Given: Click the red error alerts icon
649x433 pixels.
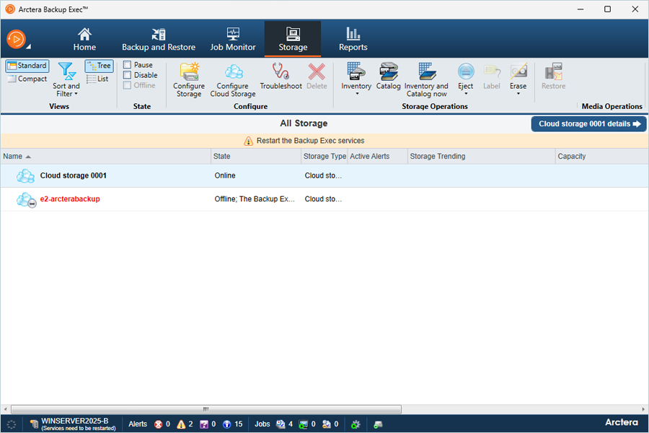Looking at the screenshot, I should (x=158, y=424).
